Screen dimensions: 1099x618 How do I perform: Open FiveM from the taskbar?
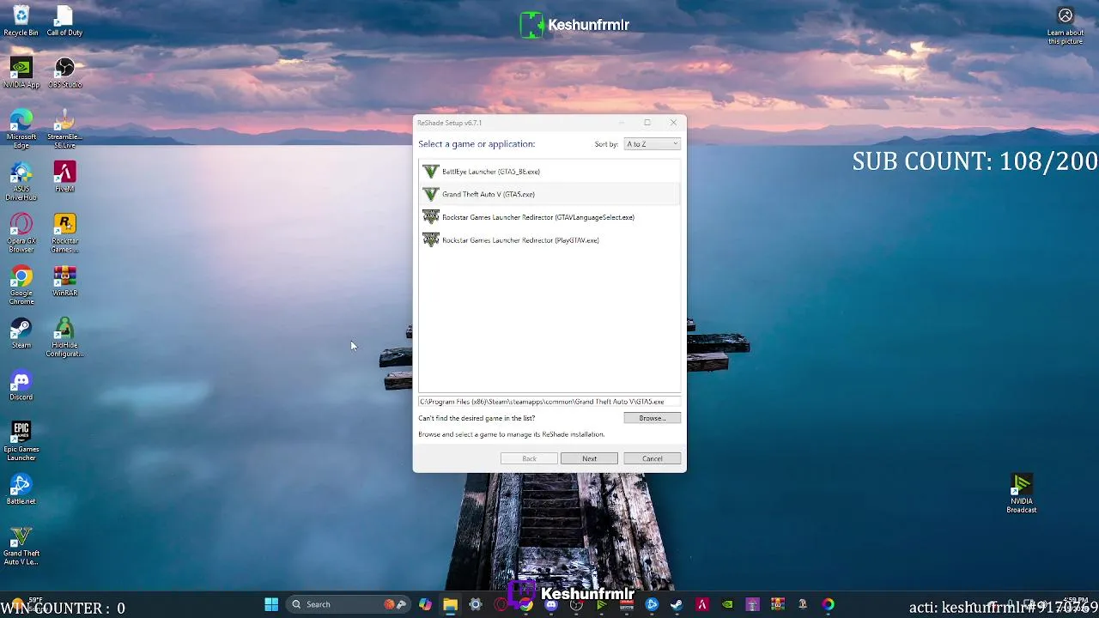point(702,604)
